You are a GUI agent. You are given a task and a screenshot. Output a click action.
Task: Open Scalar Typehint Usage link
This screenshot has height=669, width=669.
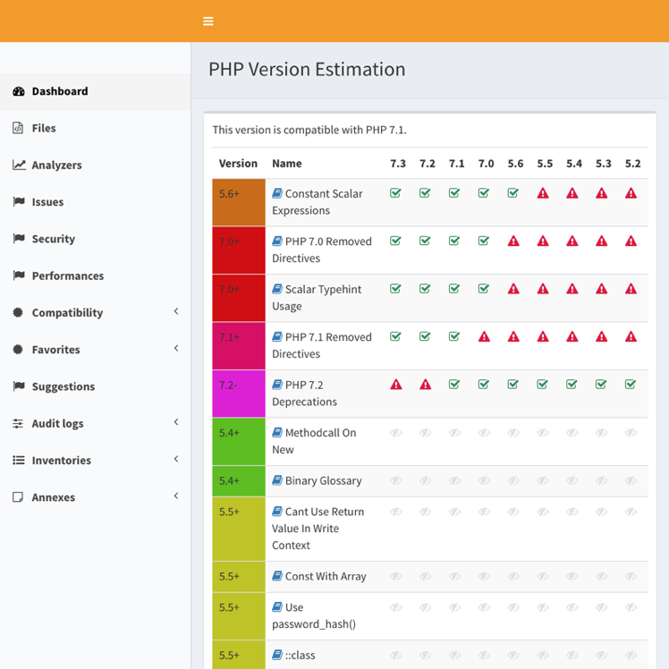click(317, 297)
